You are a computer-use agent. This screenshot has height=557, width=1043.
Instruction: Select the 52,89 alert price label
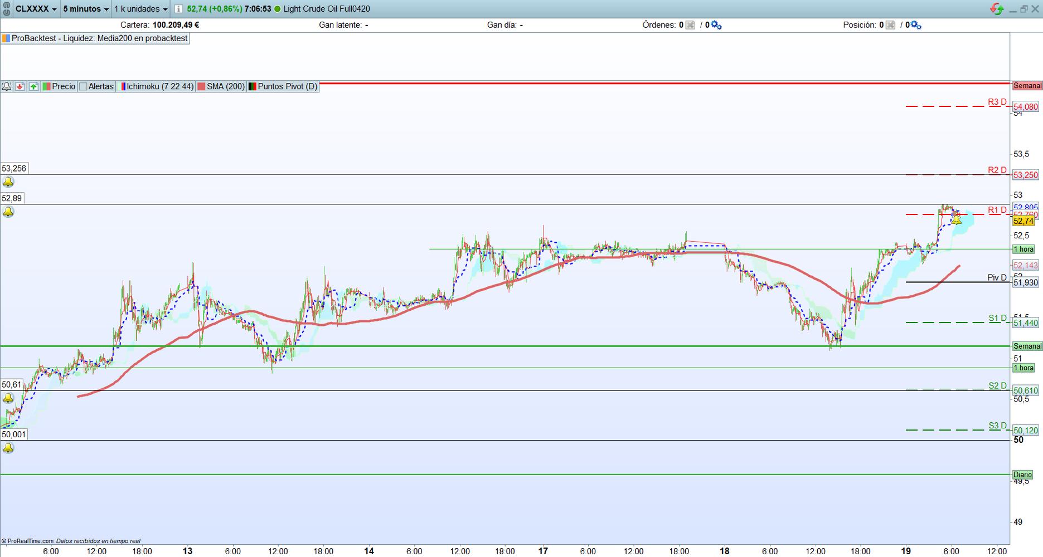pos(12,199)
